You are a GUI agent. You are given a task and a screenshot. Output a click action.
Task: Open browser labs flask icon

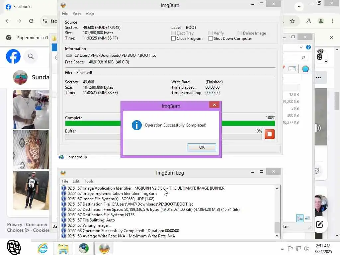click(x=308, y=21)
